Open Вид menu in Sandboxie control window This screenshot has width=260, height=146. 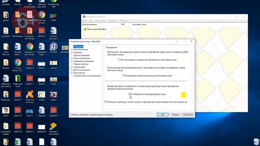click(91, 21)
